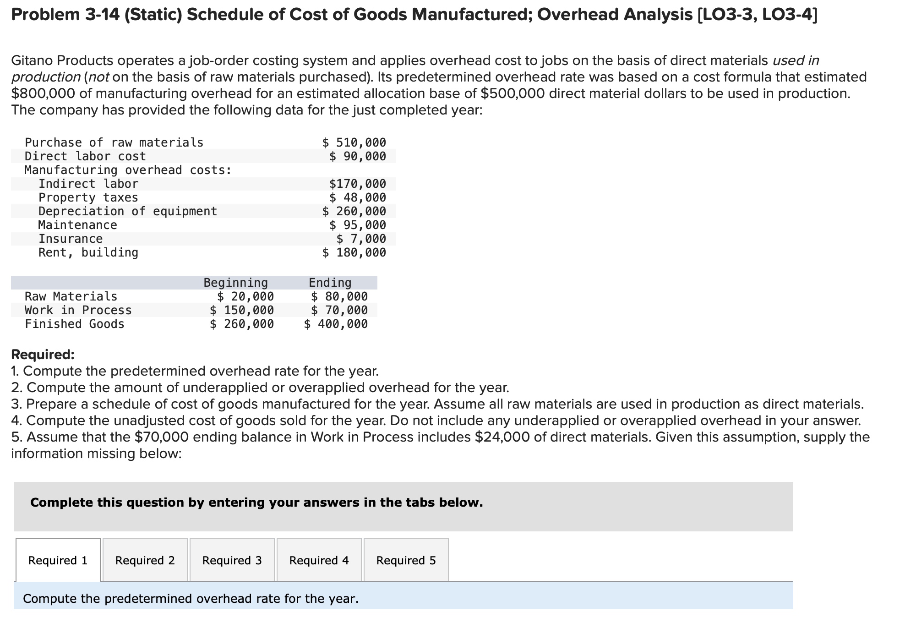Viewport: 916px width, 623px height.
Task: Click requirement 4 about unadjusted cost of goods sold
Action: pyautogui.click(x=436, y=421)
